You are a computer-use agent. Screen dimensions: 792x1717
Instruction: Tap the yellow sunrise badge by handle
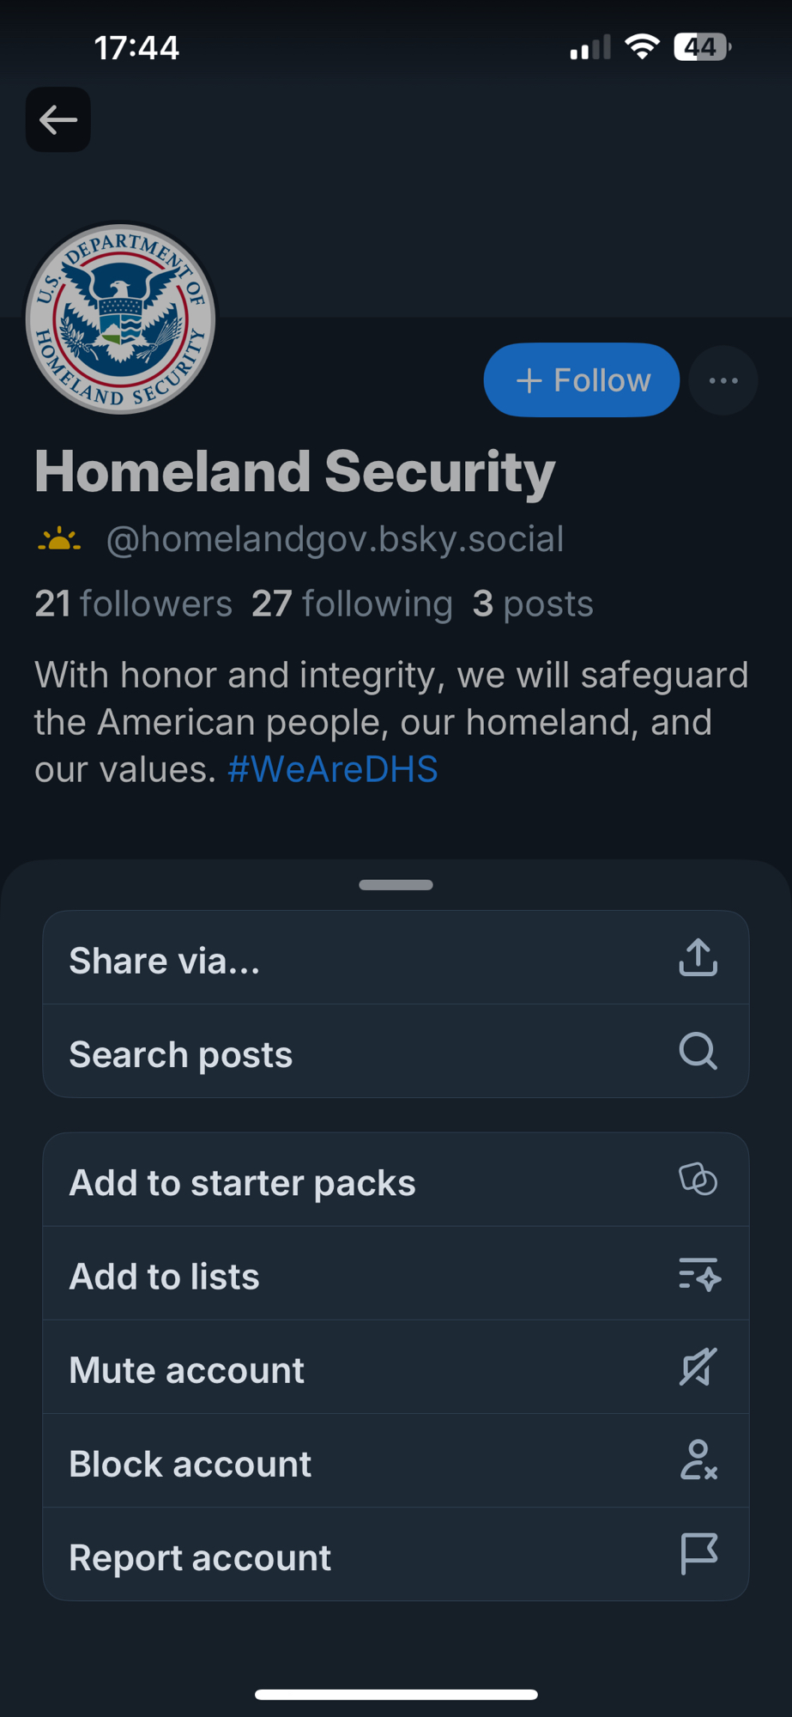click(x=59, y=540)
